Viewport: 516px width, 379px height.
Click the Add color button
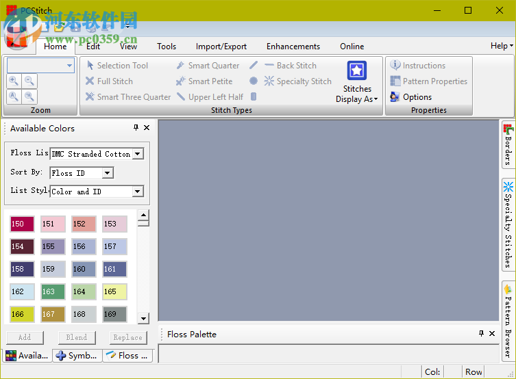click(25, 337)
